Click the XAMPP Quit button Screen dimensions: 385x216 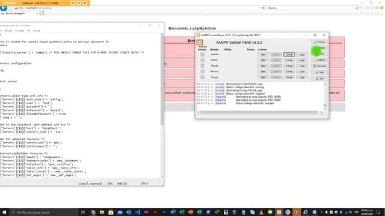319,79
